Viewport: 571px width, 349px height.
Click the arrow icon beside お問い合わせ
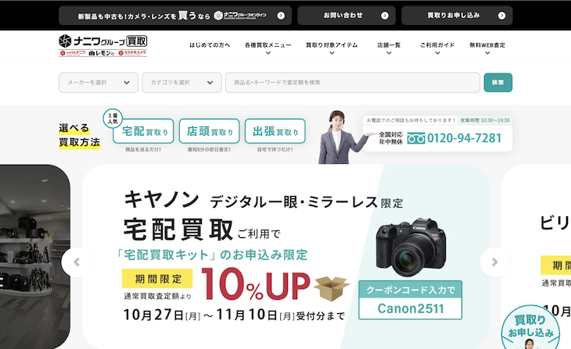point(385,16)
